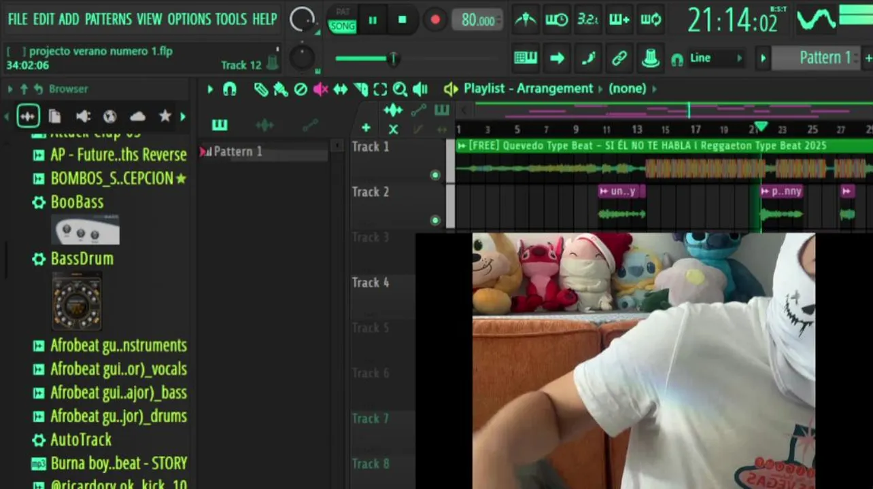Toggle multilink to controllers knob icon
This screenshot has height=489, width=873.
[x=651, y=58]
